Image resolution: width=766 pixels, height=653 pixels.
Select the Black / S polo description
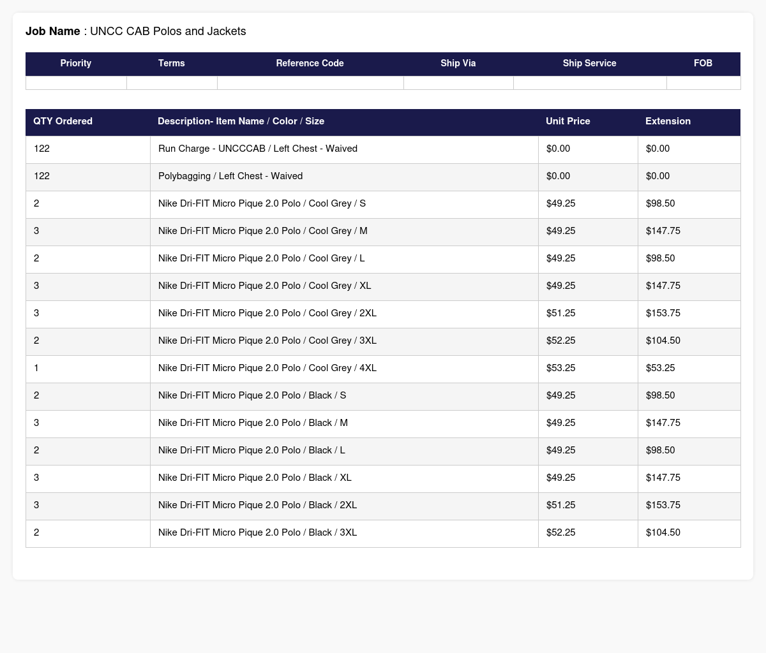[252, 395]
